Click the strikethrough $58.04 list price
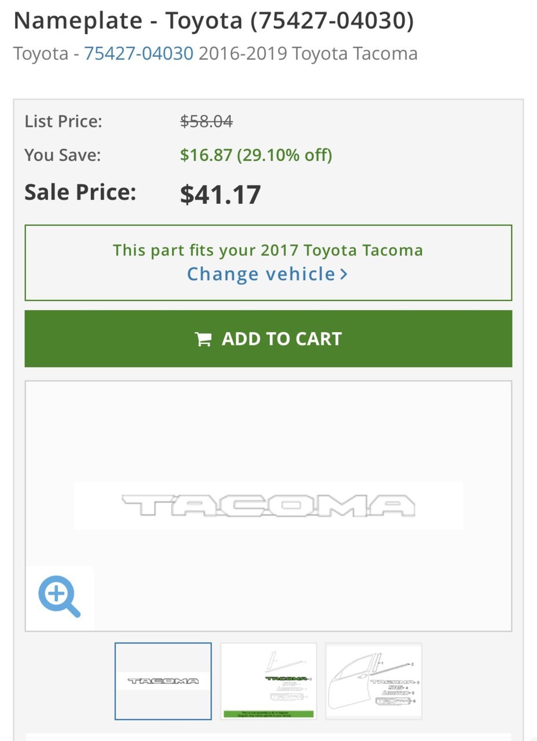Screen dimensions: 537x741 click(207, 122)
